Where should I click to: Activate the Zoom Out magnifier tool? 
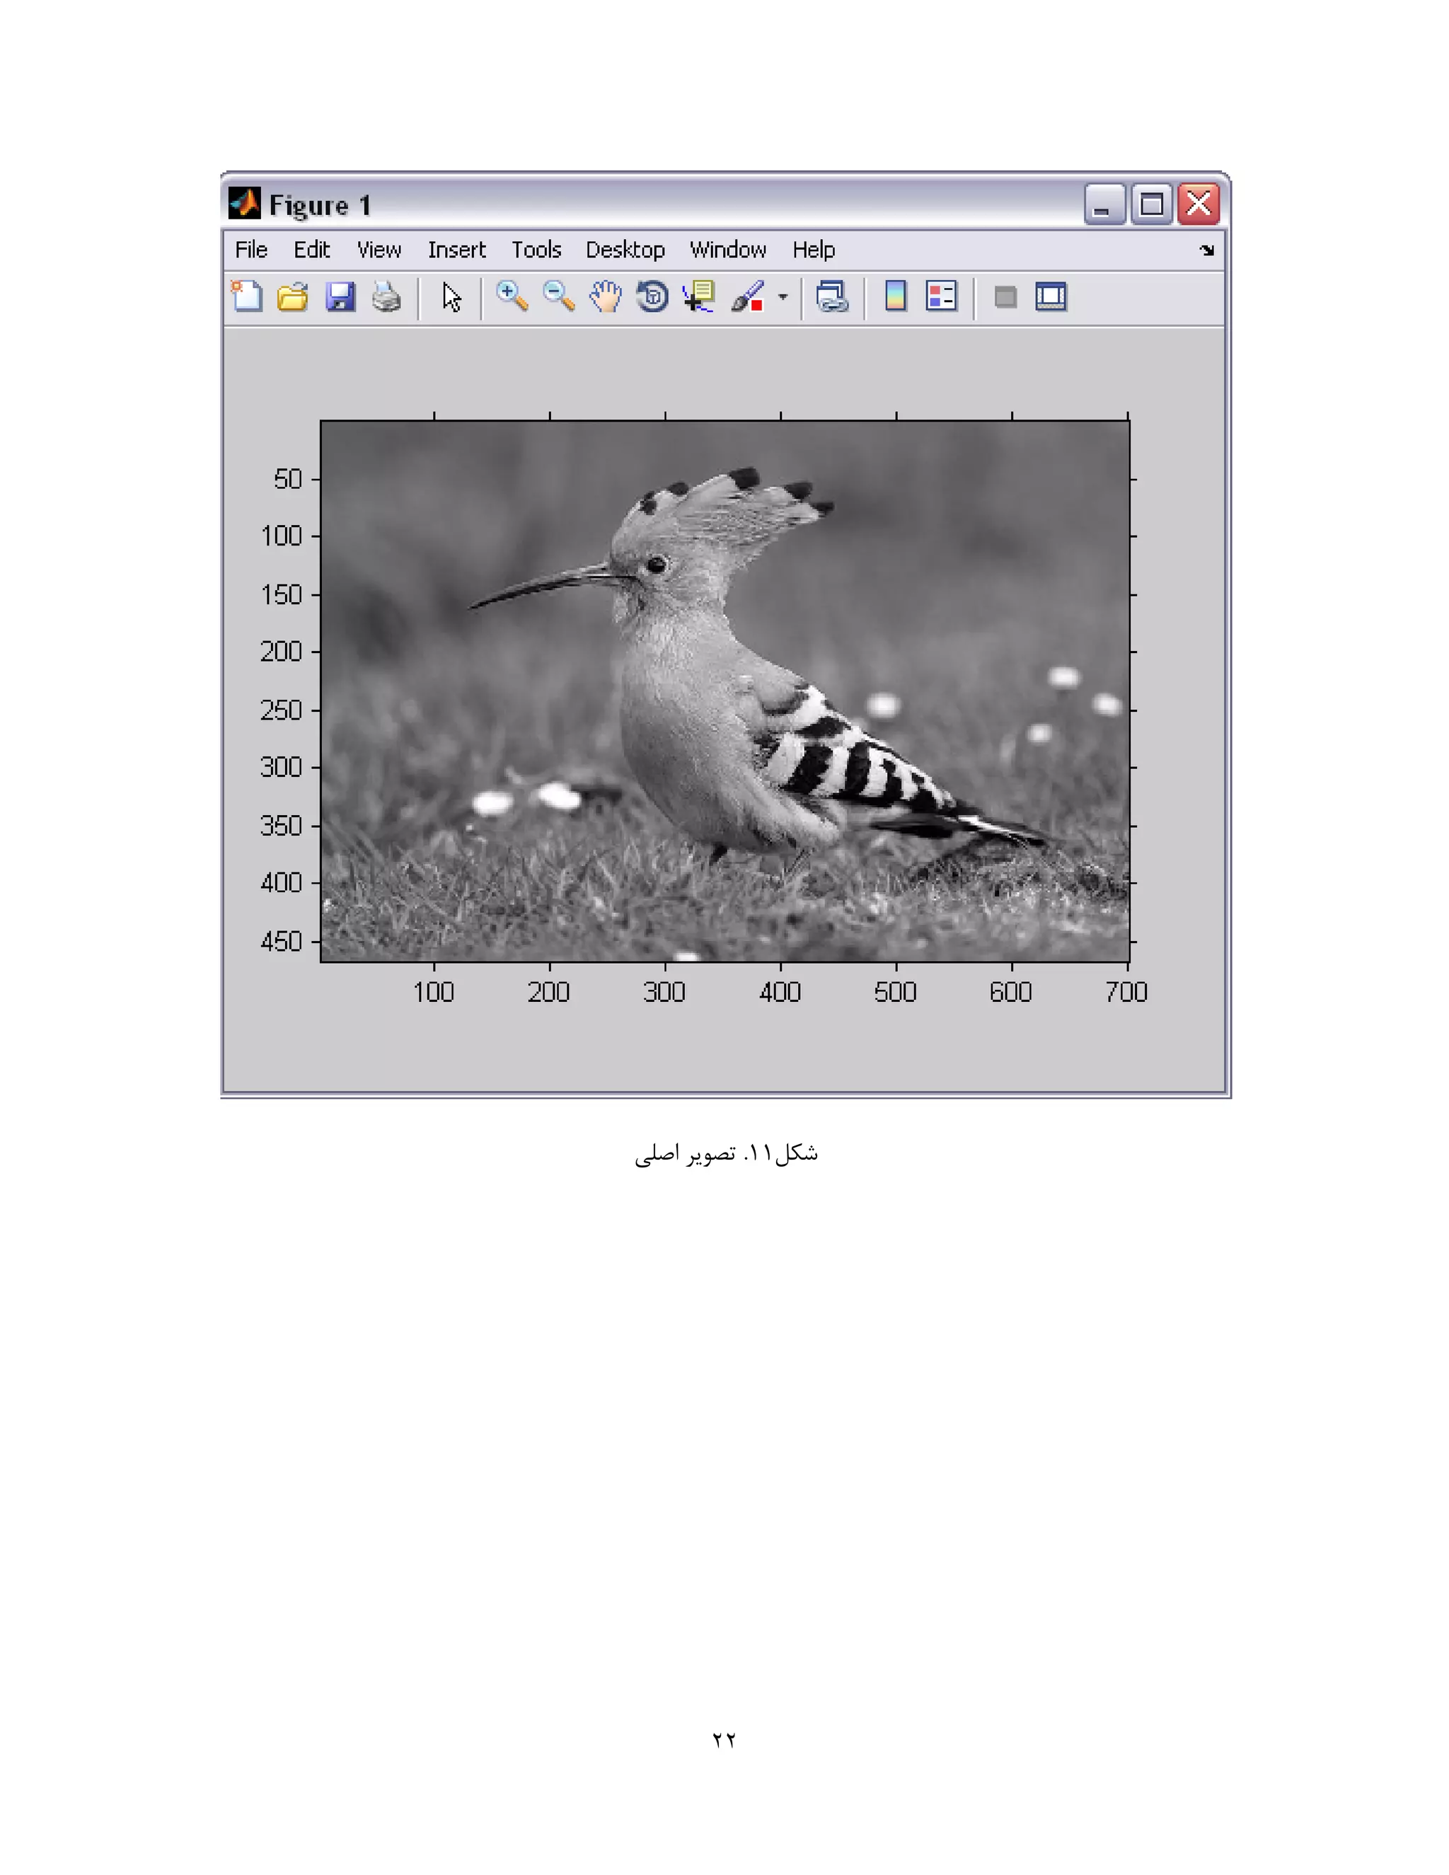[559, 297]
